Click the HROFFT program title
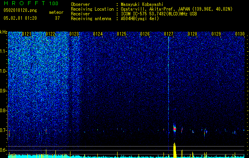Viewport: 249px width, 158px height. [25, 3]
